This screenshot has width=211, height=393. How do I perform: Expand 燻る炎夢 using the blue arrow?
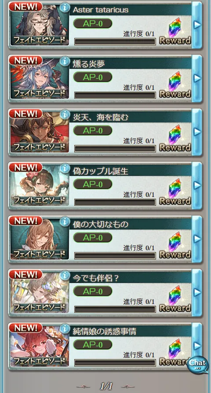tap(197, 78)
